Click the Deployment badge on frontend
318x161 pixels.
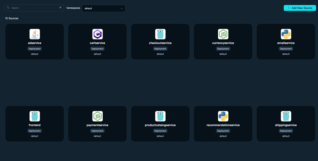click(35, 131)
